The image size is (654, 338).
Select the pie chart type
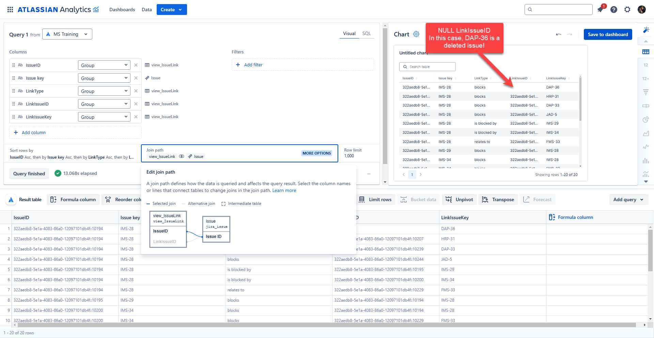click(646, 119)
